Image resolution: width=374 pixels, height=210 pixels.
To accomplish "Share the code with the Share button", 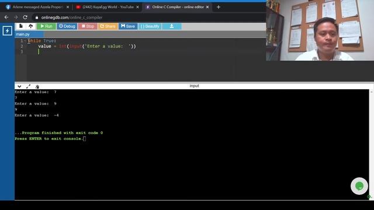I will 108,26.
